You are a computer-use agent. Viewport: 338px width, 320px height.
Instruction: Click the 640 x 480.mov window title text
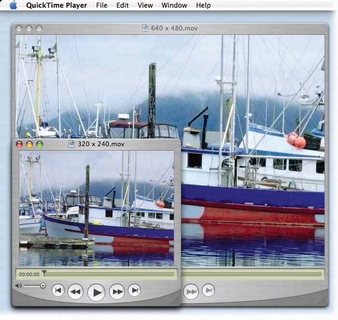[174, 28]
